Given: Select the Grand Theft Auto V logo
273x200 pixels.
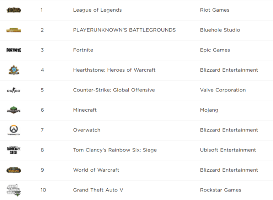Looking at the screenshot, I should [14, 190].
